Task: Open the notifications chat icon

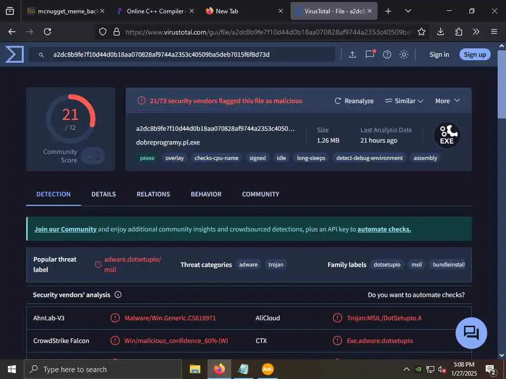Action: tap(370, 54)
